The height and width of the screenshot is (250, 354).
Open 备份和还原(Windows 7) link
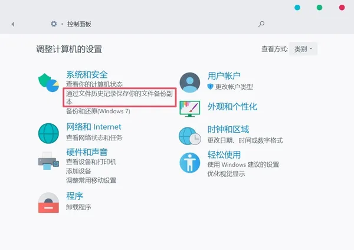98,111
